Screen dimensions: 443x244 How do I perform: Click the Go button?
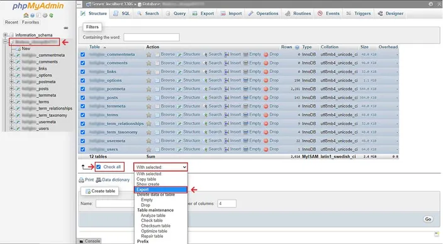tap(428, 219)
